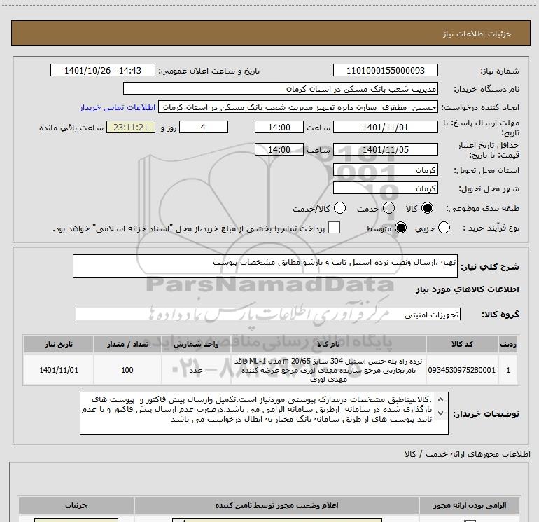Click the اعلام وضعیت مجوز column header
Image resolution: width=539 pixels, height=522 pixels.
coord(276,505)
